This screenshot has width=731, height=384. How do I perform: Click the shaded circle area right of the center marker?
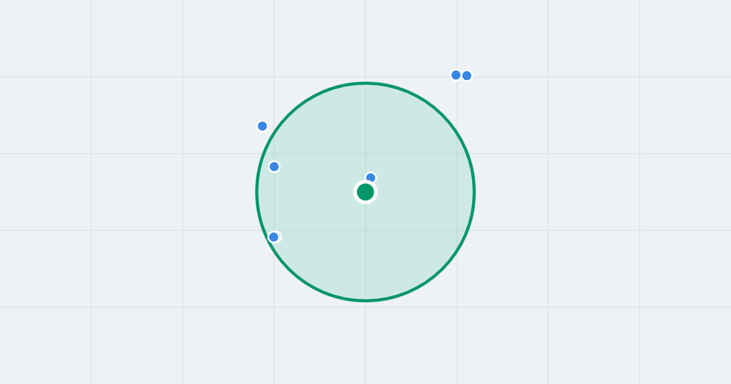(420, 192)
